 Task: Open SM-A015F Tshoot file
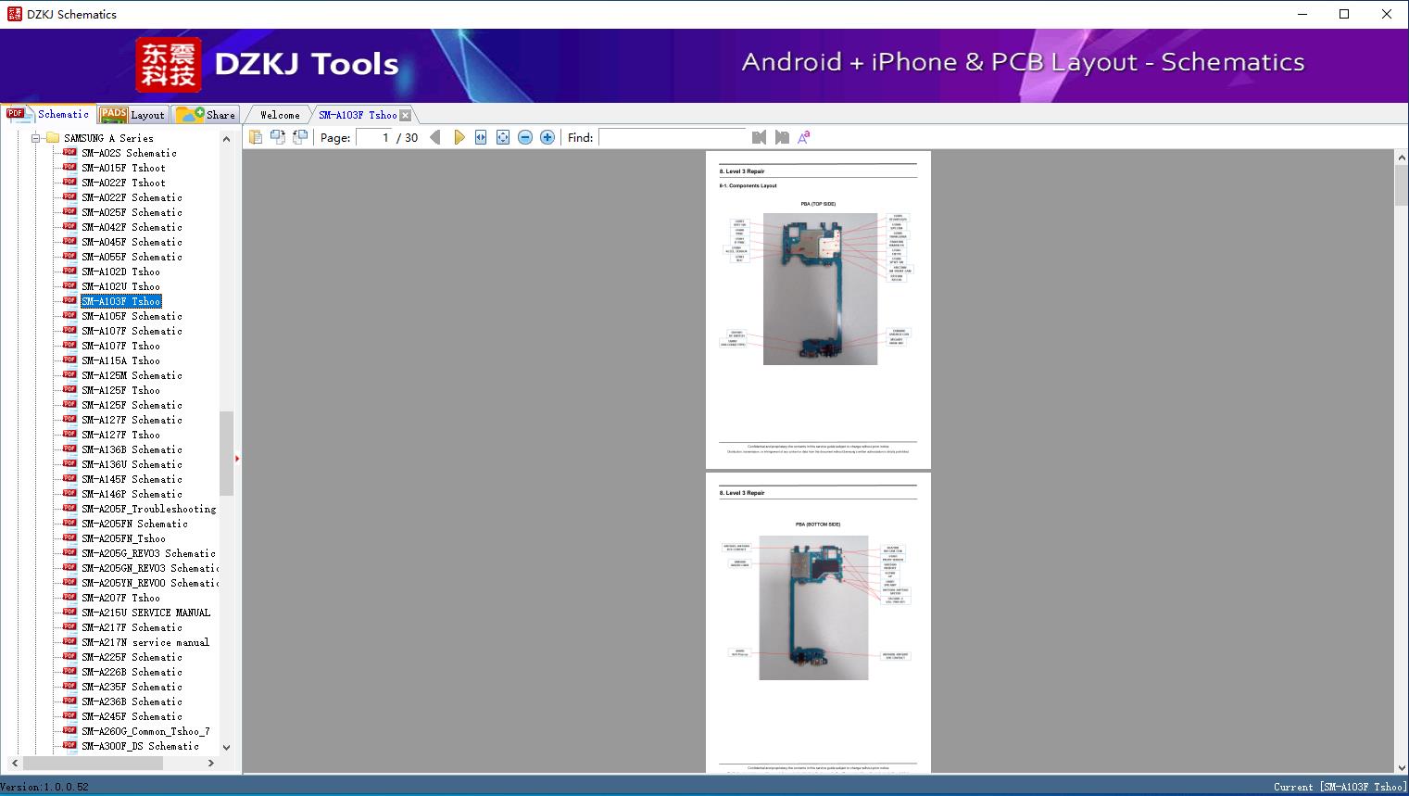coord(123,168)
